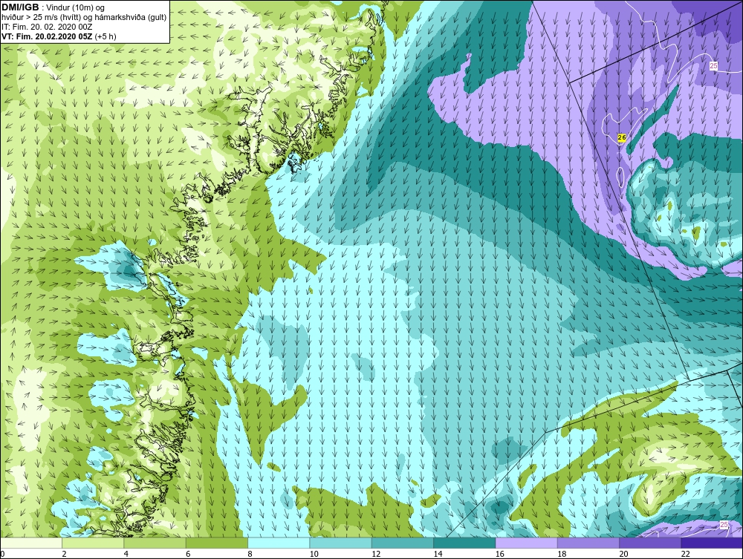The height and width of the screenshot is (559, 743).
Task: Click the '25' contour label near the top-right
Action: click(x=713, y=66)
